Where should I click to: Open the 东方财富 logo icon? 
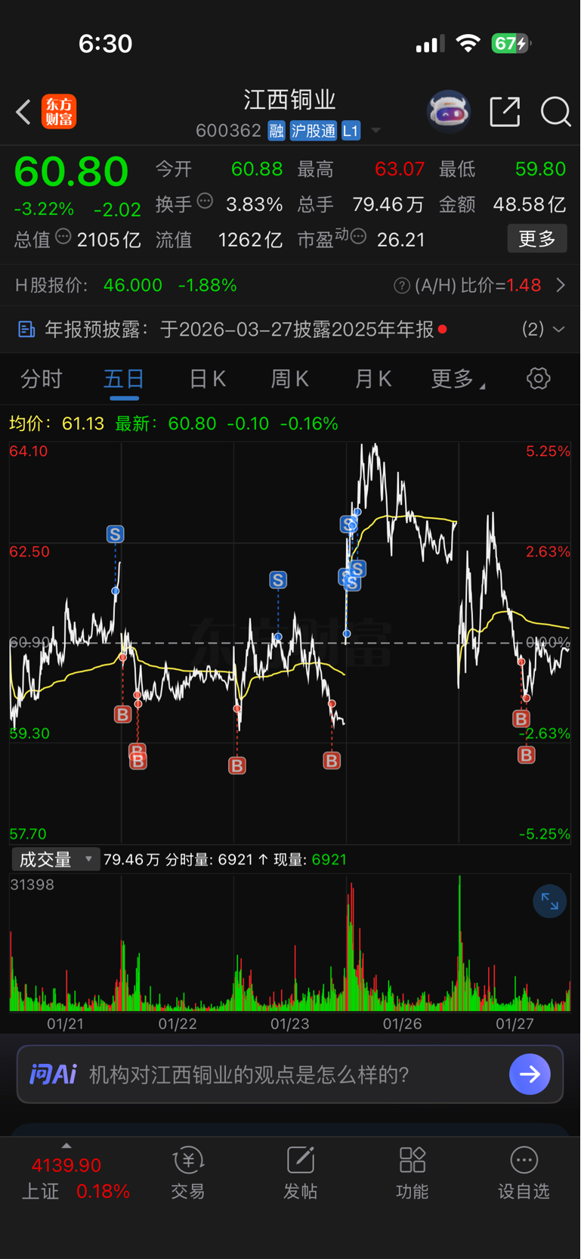click(59, 112)
